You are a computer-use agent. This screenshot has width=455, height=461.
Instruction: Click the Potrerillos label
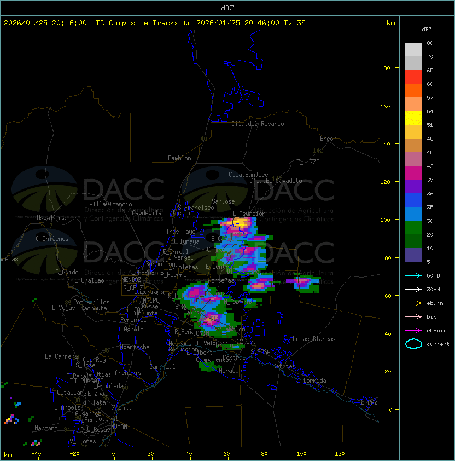point(91,302)
